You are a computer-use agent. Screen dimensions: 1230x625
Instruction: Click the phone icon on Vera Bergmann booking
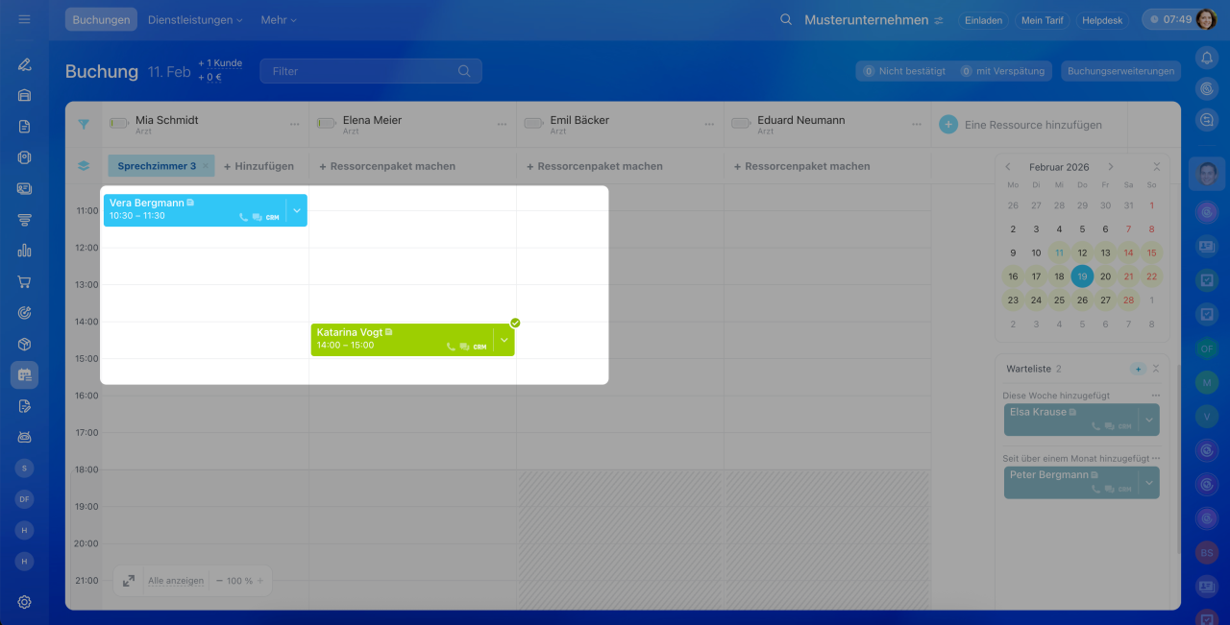click(243, 218)
